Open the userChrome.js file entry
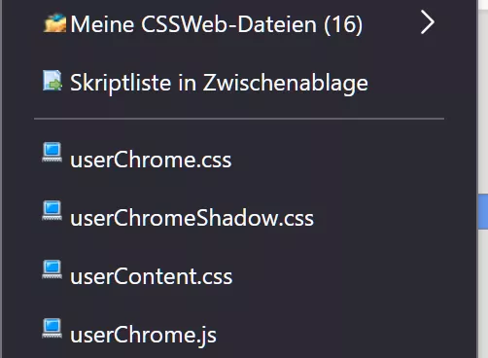Image resolution: width=488 pixels, height=358 pixels. tap(239, 335)
